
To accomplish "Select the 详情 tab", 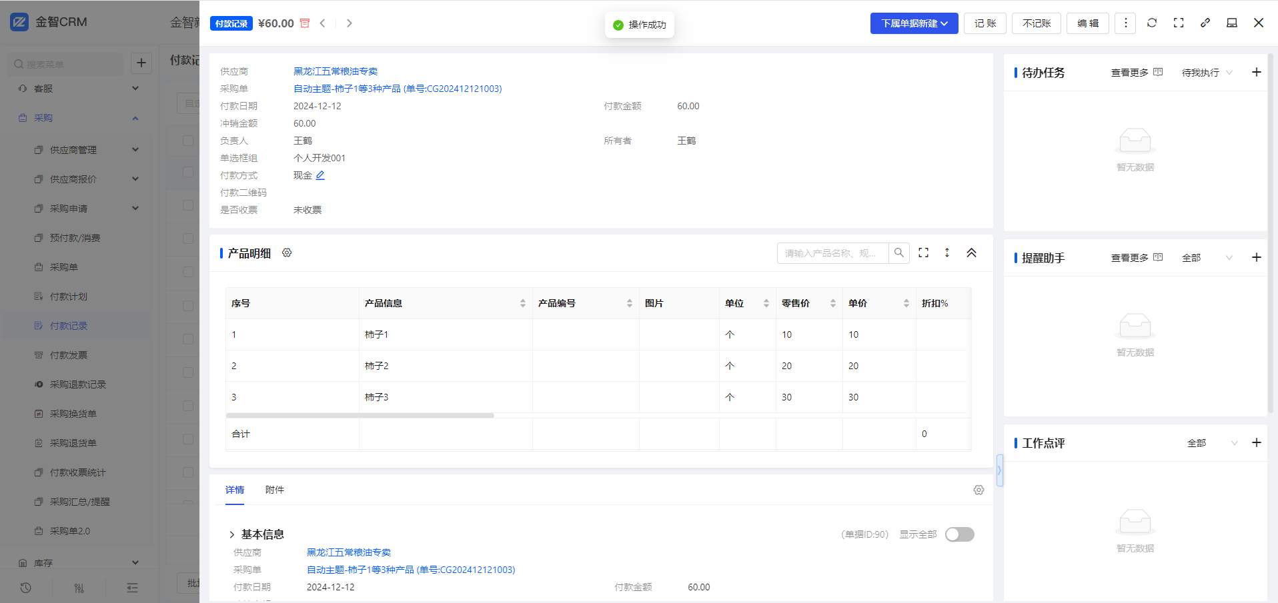I will (235, 490).
